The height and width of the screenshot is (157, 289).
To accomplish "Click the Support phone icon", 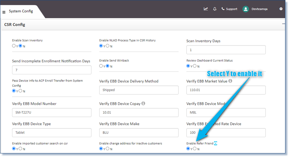I will 223,9.
